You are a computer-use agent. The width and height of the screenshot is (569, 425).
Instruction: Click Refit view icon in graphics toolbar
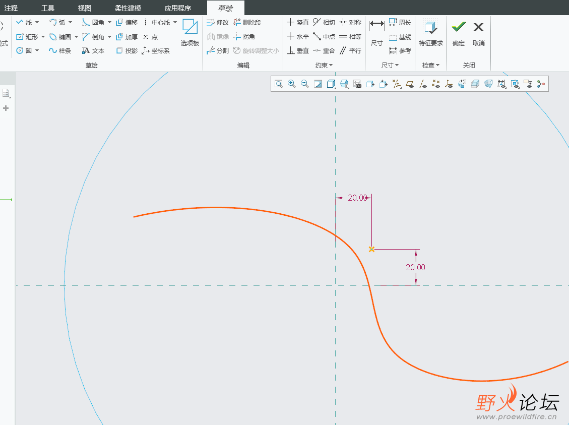[x=279, y=84]
